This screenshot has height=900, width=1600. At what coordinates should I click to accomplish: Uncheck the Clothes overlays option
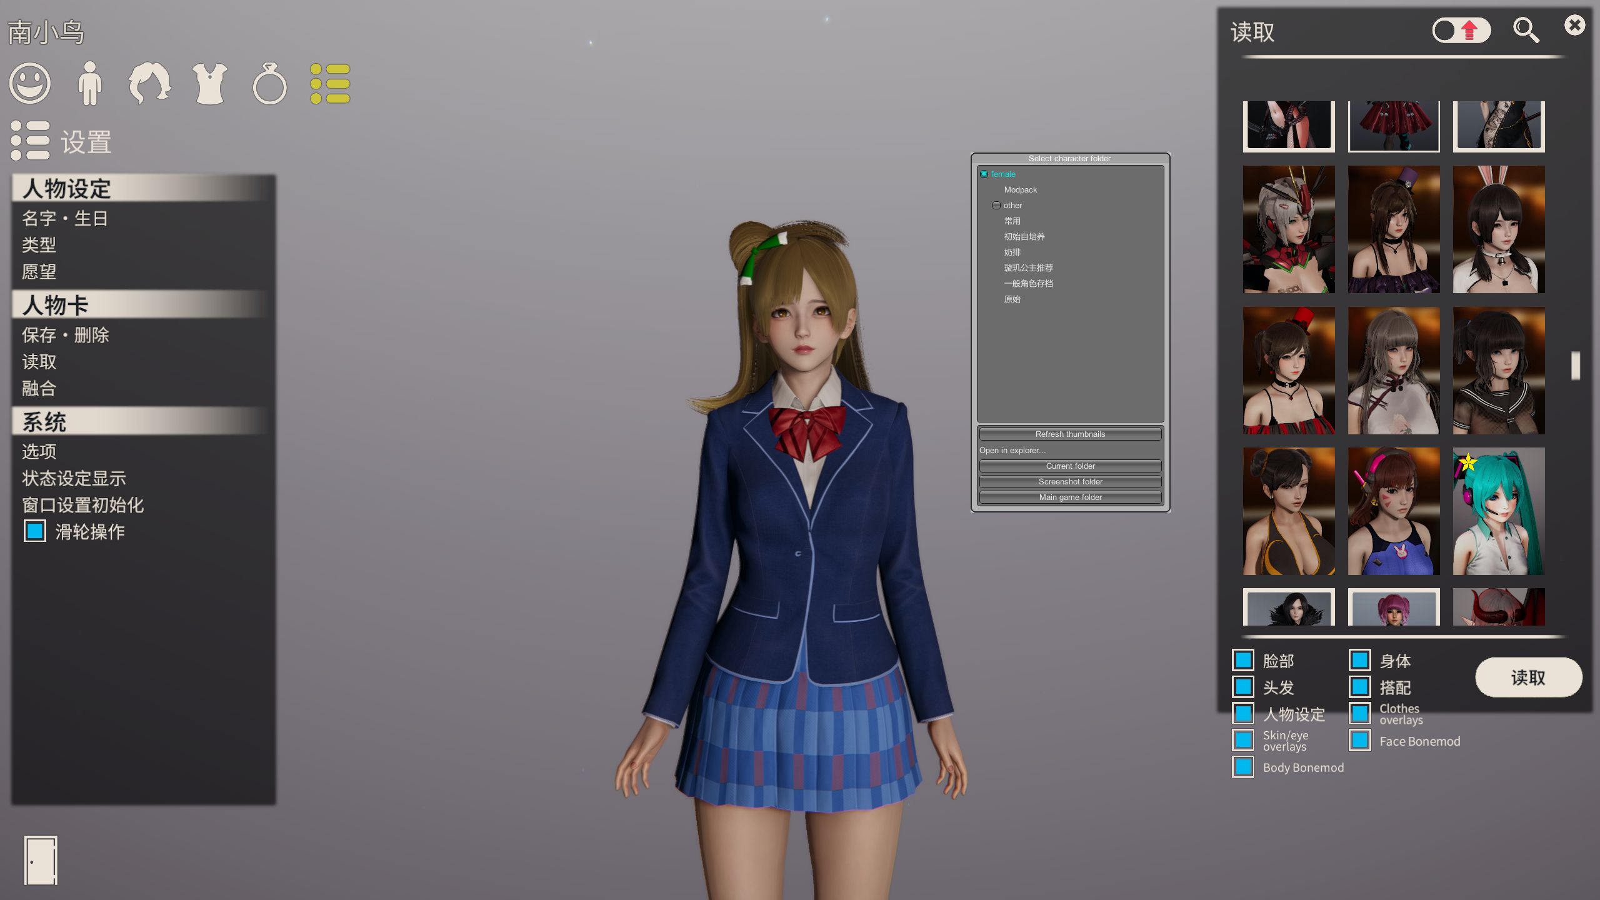click(1360, 714)
